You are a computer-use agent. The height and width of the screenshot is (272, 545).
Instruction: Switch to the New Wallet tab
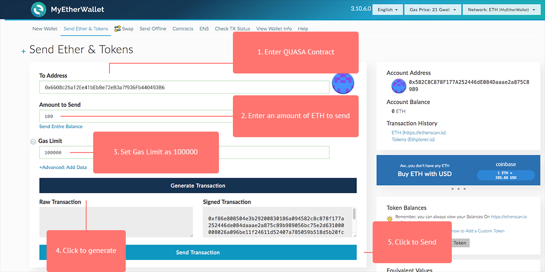[x=45, y=29]
